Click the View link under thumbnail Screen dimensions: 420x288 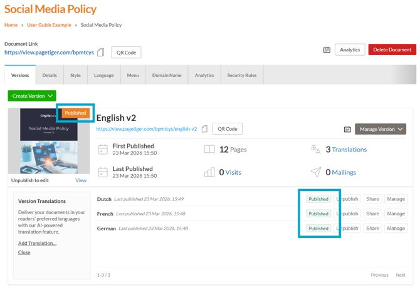[81, 180]
